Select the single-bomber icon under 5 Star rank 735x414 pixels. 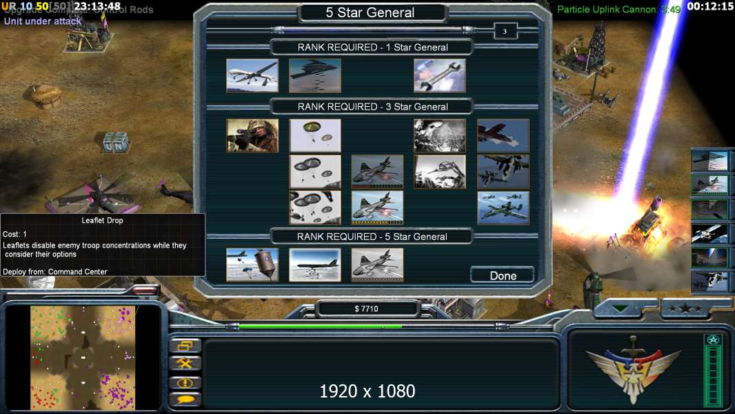pos(315,265)
